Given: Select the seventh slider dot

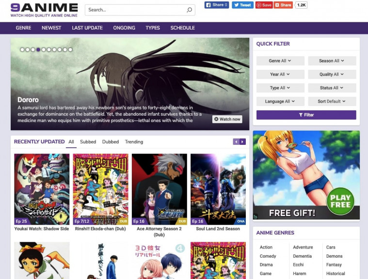Looking at the screenshot, I should (x=54, y=49).
